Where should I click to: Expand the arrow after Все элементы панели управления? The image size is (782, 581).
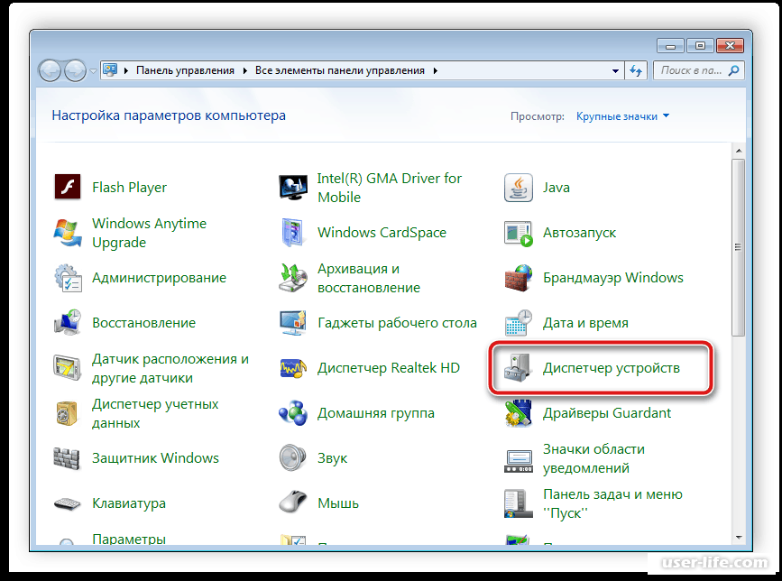[x=436, y=70]
